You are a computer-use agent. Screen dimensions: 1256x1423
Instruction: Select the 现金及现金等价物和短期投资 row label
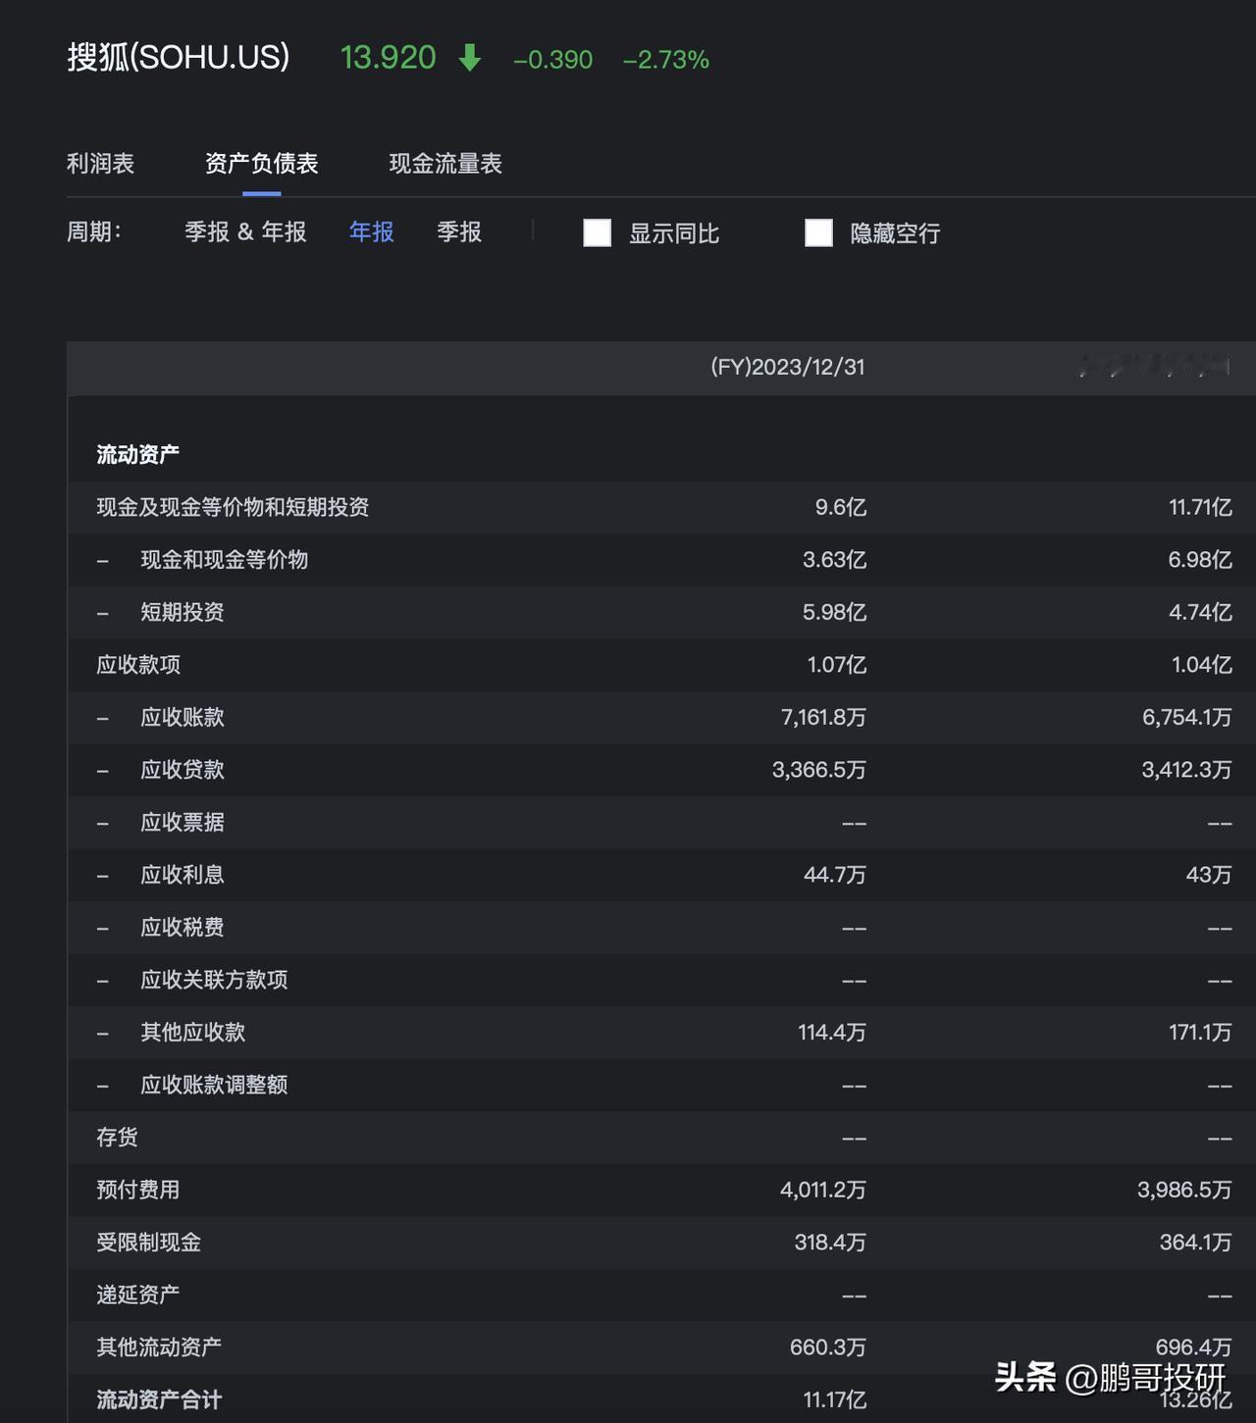(233, 507)
